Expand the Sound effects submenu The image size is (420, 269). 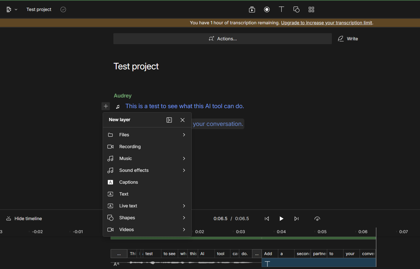(147, 170)
